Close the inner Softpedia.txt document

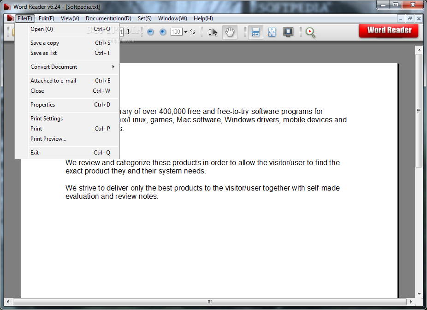[419, 18]
